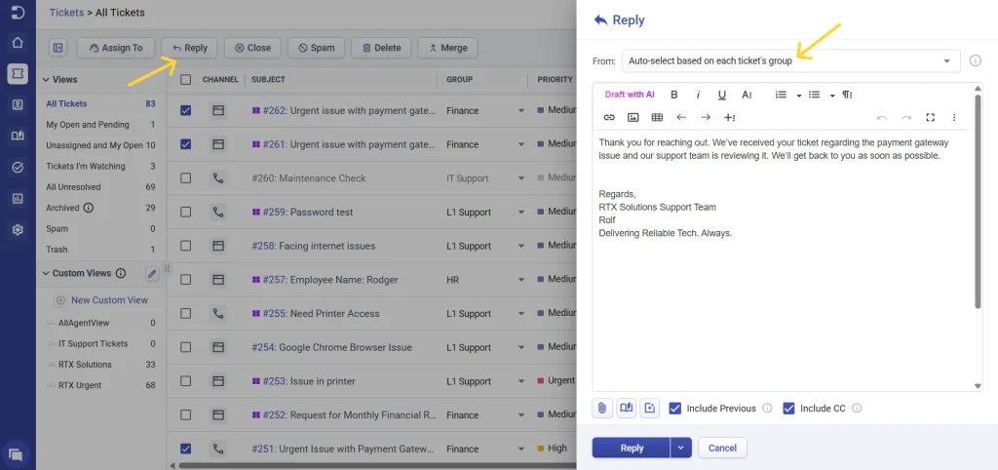Viewport: 998px width, 470px height.
Task: Edit custom views with pencil icon
Action: coord(152,274)
